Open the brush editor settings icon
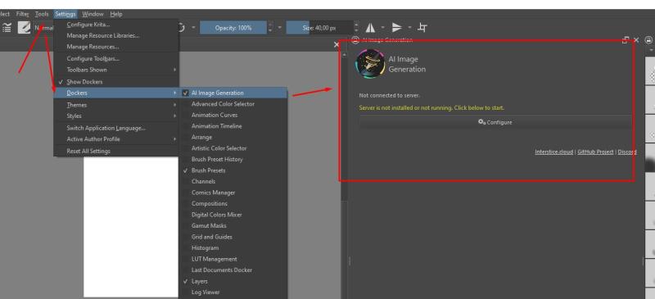This screenshot has width=655, height=299. point(7,28)
